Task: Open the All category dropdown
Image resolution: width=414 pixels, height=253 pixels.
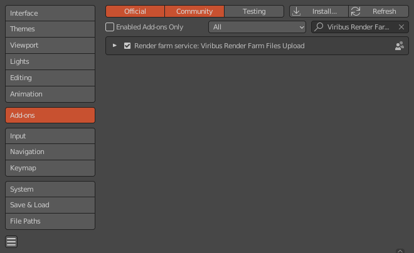Action: [x=257, y=27]
